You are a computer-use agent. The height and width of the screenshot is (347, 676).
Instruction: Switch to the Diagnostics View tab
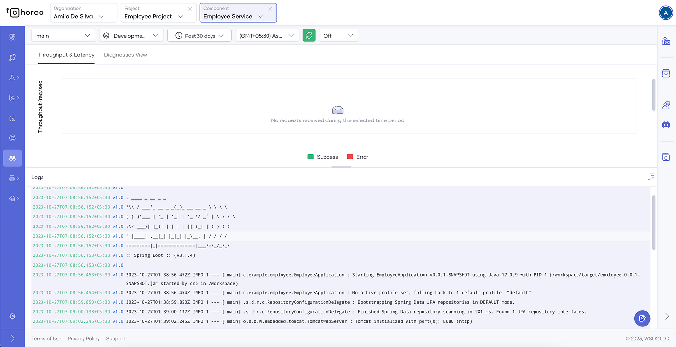(x=125, y=55)
